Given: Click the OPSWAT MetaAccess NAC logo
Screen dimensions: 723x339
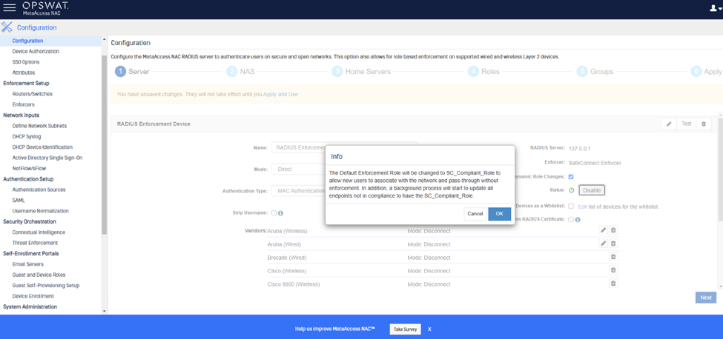Looking at the screenshot, I should pos(46,8).
